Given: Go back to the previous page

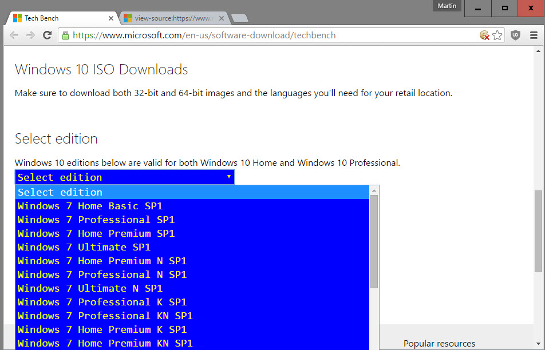Looking at the screenshot, I should (14, 35).
